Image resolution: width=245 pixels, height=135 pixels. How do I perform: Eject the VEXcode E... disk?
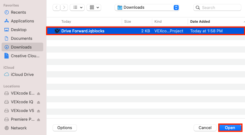pos(38,94)
